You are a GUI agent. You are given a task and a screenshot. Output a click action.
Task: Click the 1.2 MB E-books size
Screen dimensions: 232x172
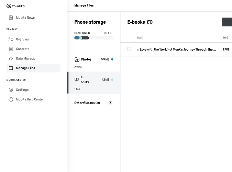[106, 79]
